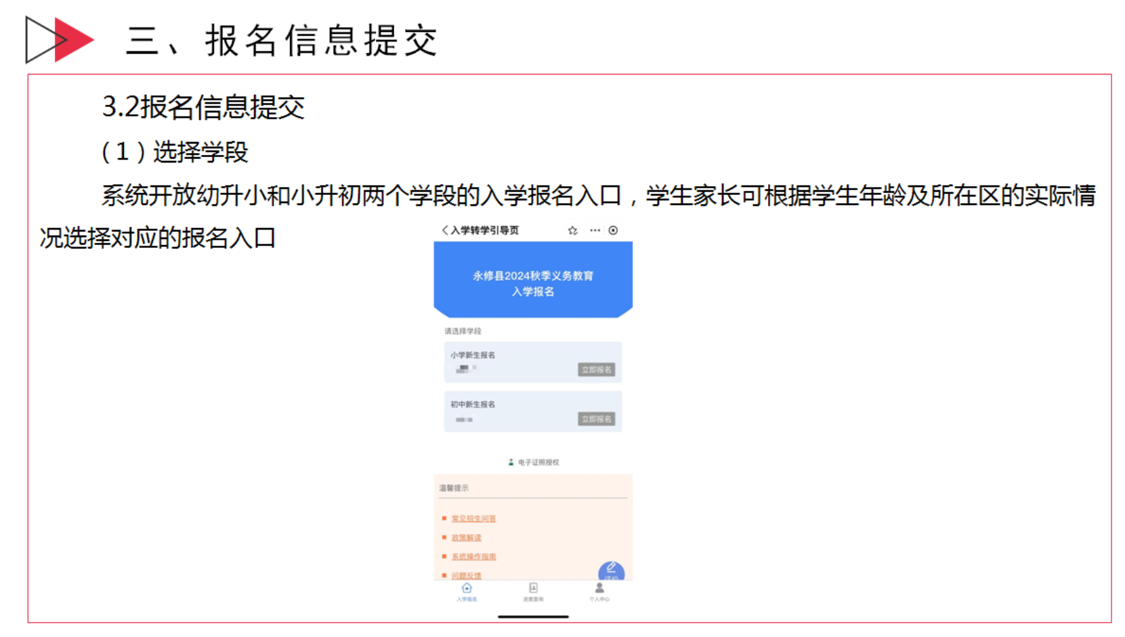Open the three-dot more menu
This screenshot has width=1125, height=637.
pos(595,230)
